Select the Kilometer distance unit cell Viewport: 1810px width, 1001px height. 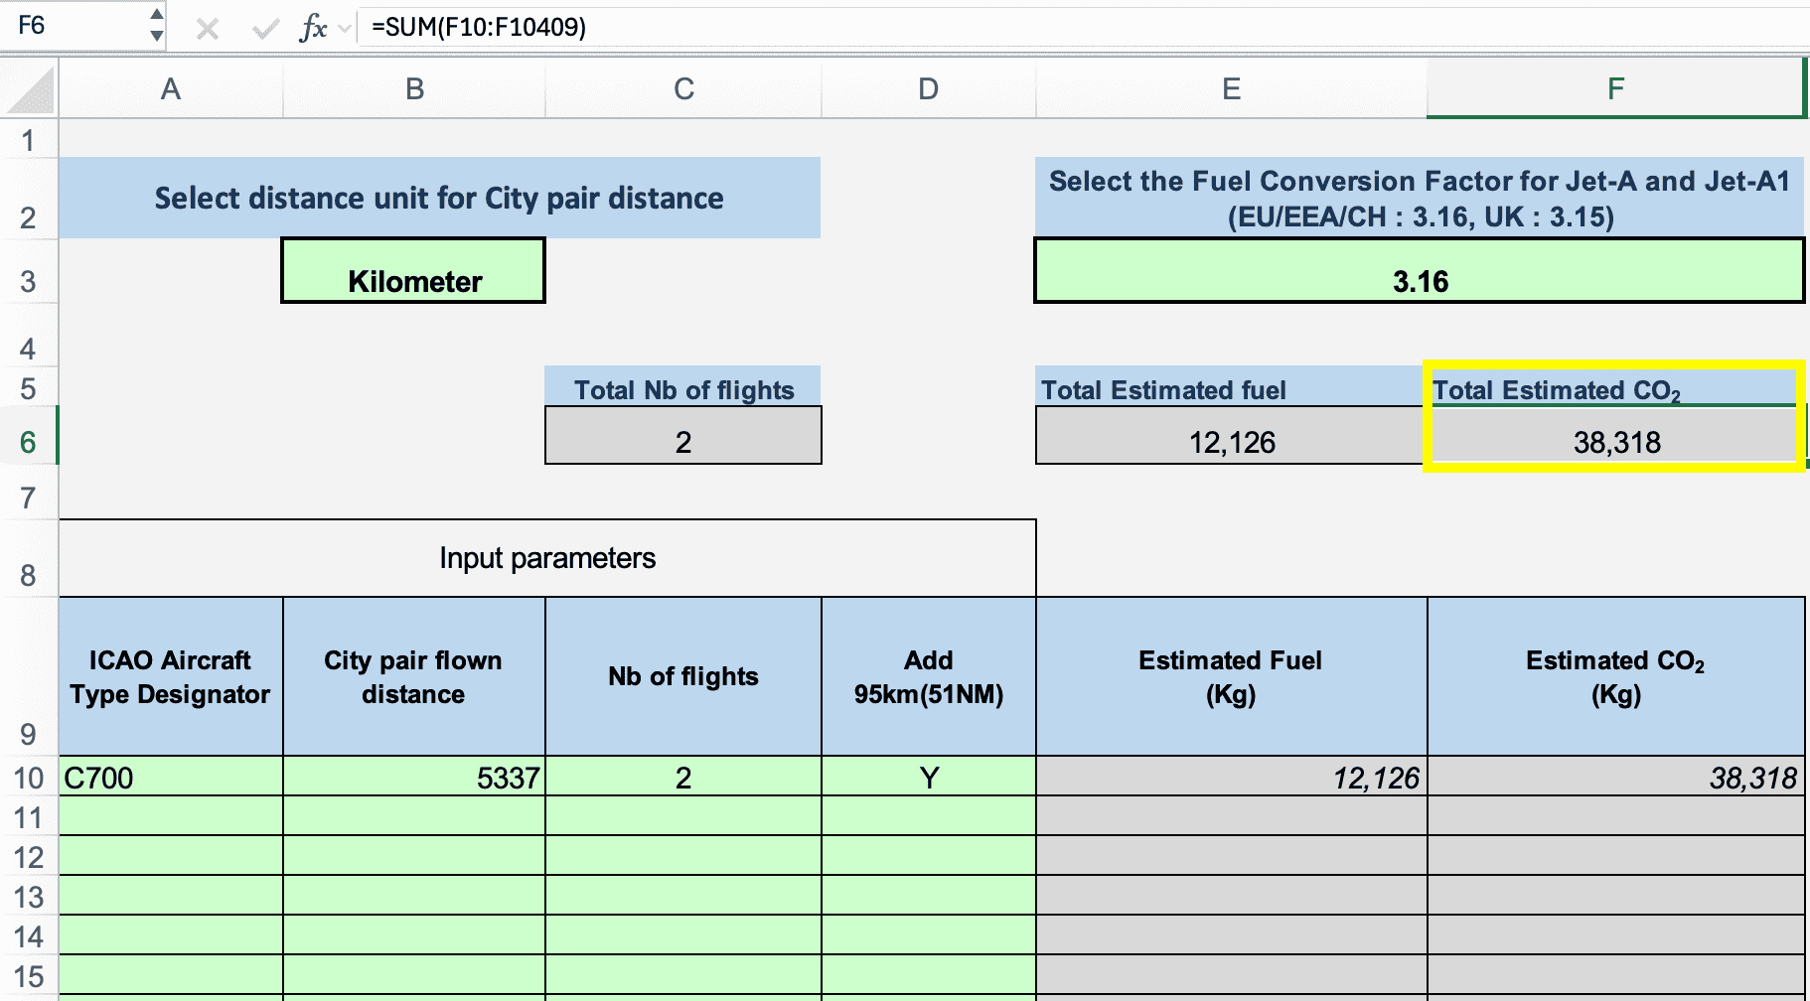click(413, 270)
